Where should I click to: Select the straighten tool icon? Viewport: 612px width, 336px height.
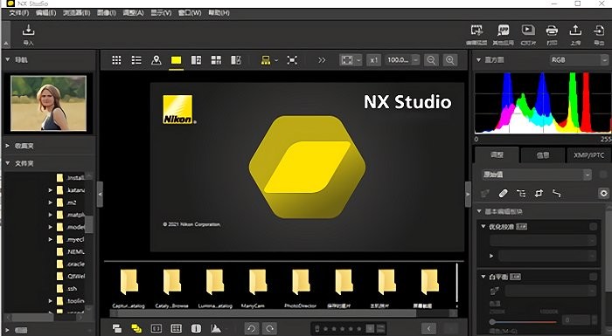tap(521, 193)
